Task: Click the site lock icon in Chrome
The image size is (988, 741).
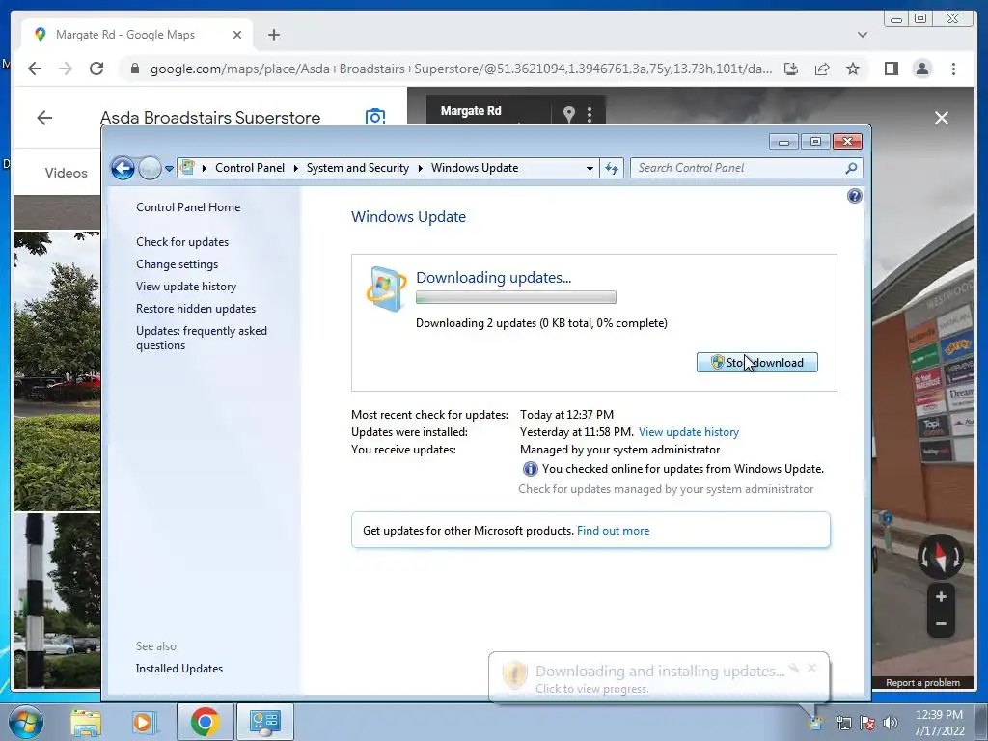Action: click(134, 69)
